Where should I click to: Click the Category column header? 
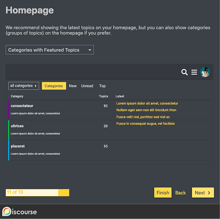pyautogui.click(x=17, y=96)
